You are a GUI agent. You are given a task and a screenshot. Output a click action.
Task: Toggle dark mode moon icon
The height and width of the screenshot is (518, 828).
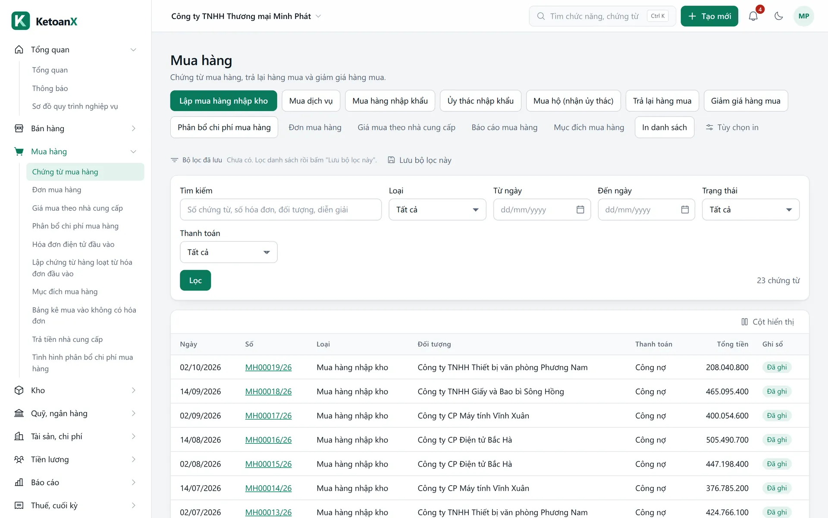click(778, 16)
